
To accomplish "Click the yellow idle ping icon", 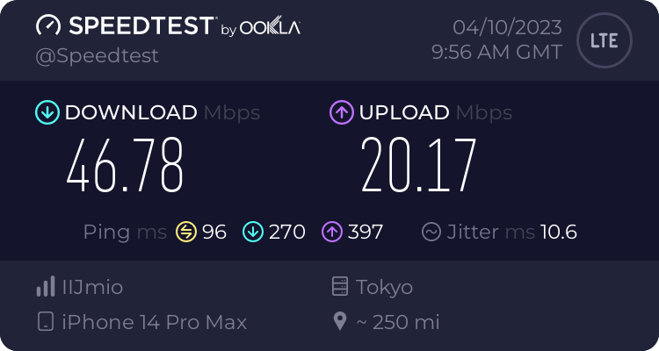I will click(186, 232).
